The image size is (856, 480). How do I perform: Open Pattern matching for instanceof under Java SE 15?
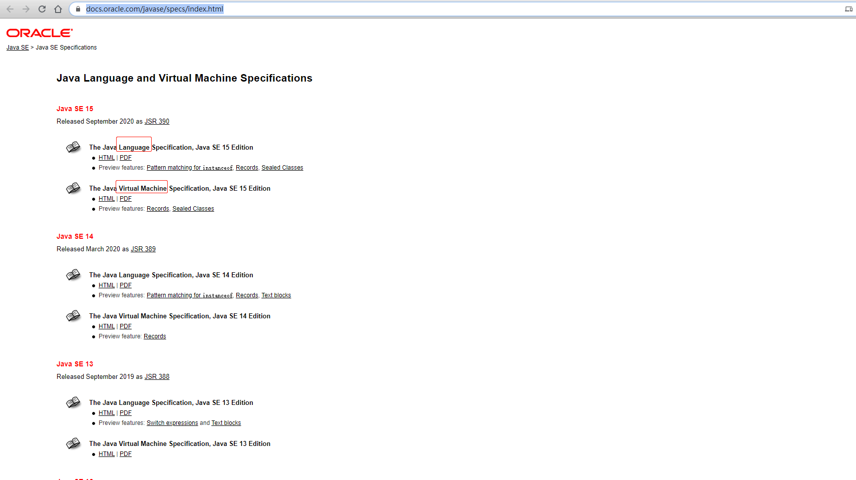(190, 168)
